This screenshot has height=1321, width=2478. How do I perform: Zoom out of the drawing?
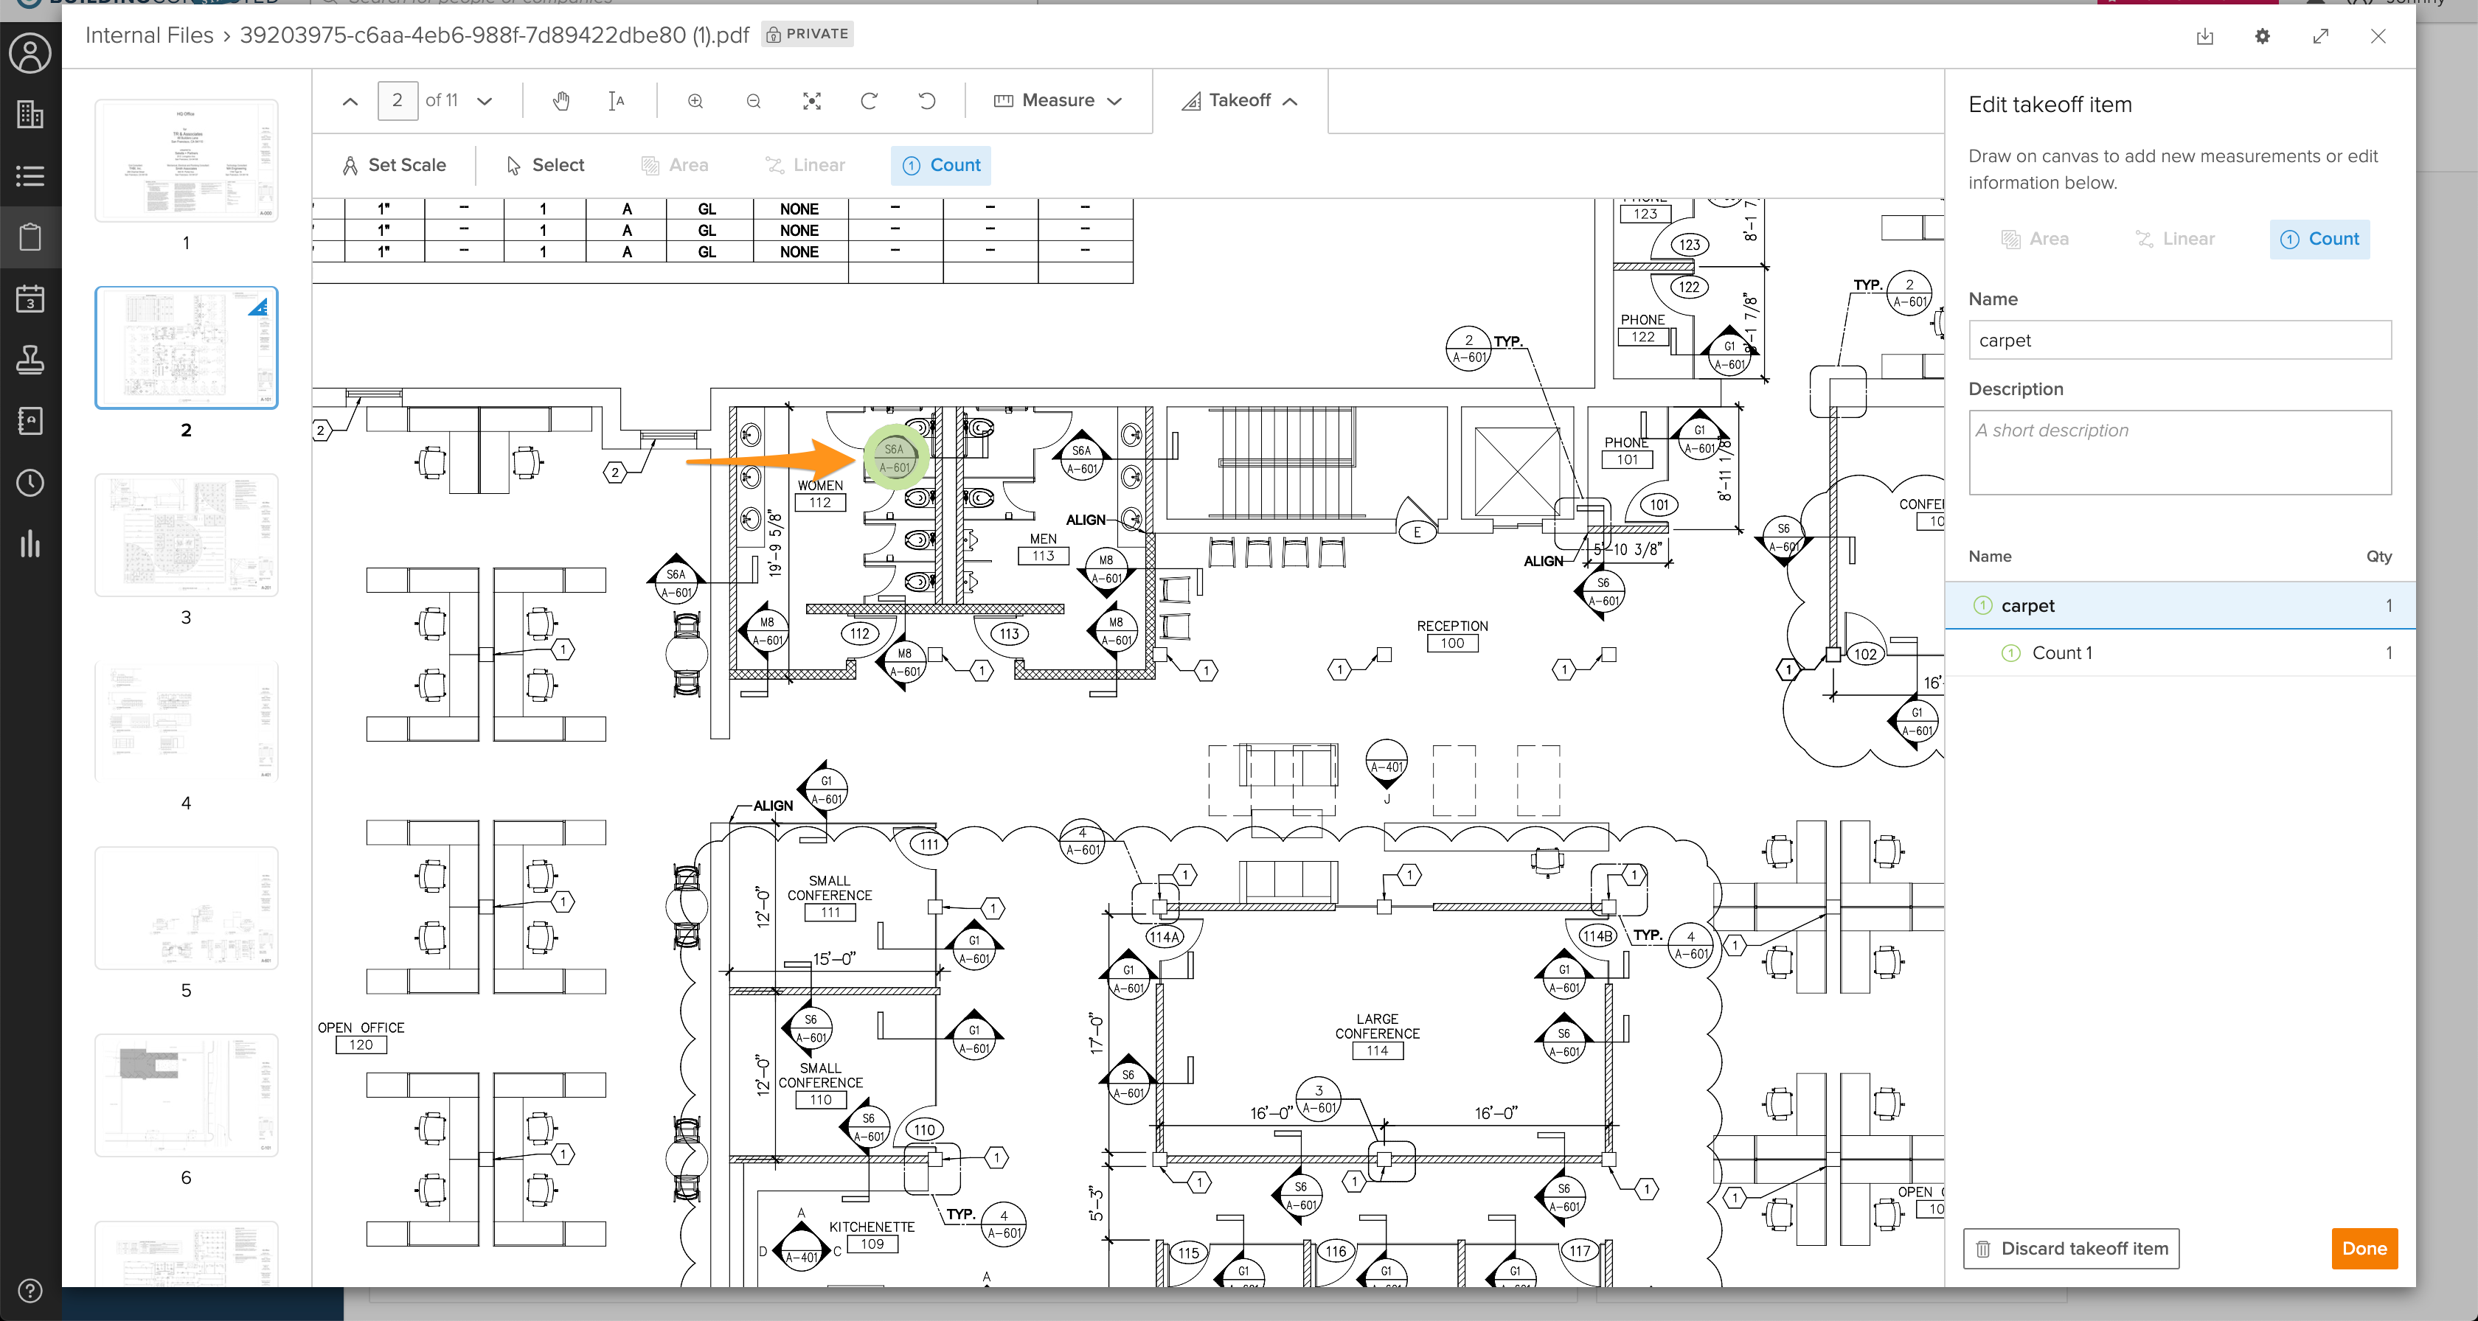[x=753, y=101]
